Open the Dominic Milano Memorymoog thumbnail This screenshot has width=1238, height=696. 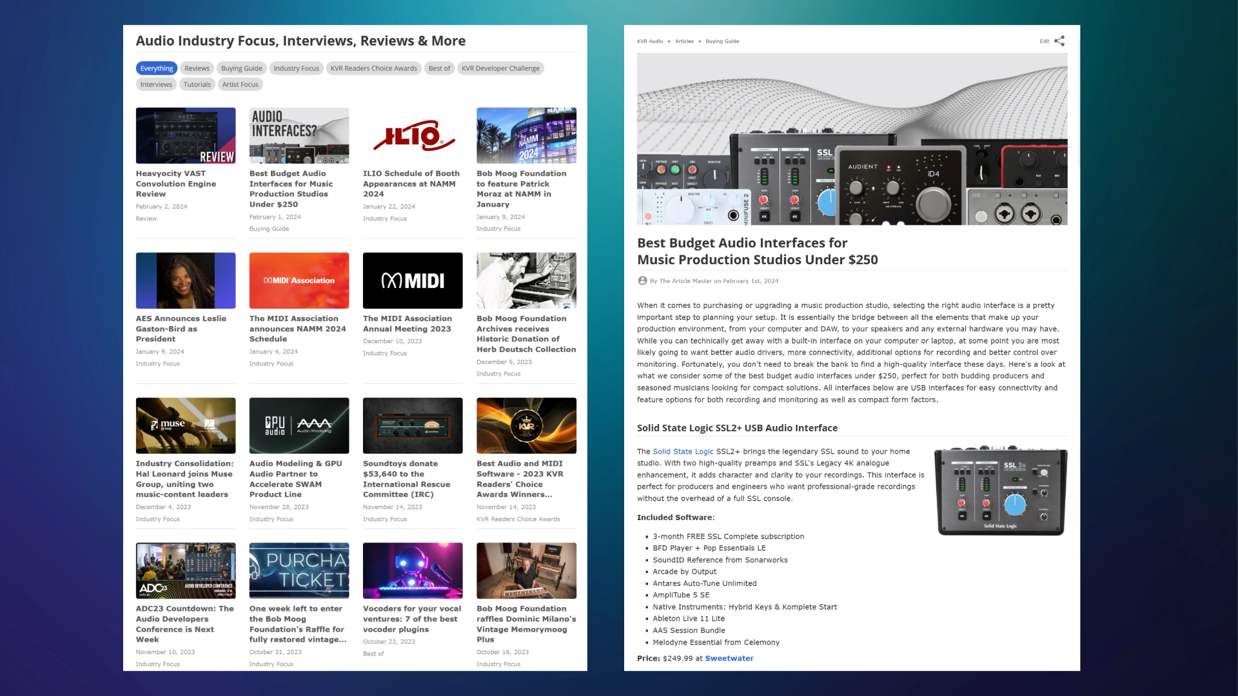pyautogui.click(x=526, y=570)
